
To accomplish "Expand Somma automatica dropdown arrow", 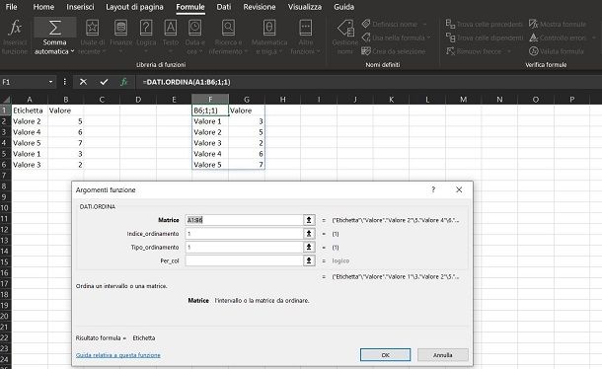I will pos(73,51).
